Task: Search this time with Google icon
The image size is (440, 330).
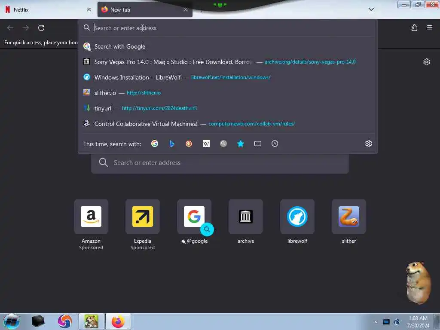Action: (155, 144)
